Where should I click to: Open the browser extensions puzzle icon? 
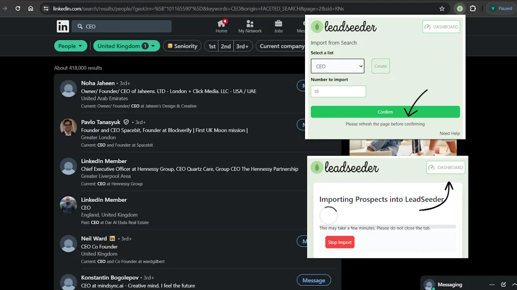pos(473,8)
